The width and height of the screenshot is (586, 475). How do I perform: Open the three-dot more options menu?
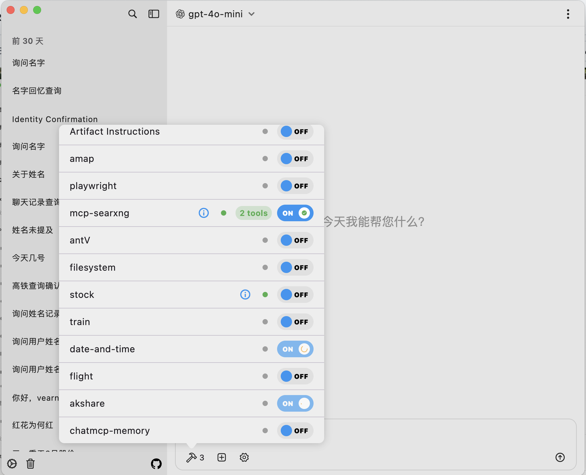568,14
